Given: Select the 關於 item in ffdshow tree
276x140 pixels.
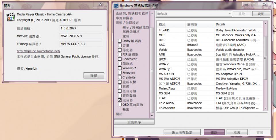Looking at the screenshot, I should (119, 114).
